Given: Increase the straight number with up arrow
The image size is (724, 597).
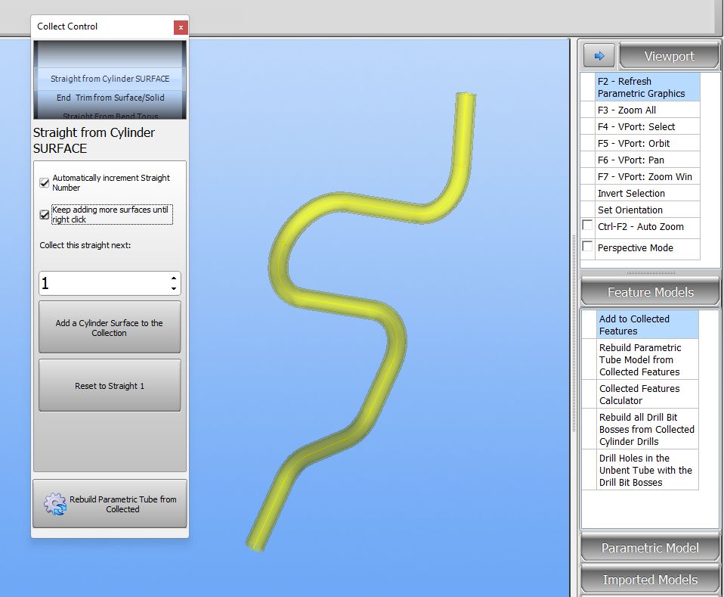Looking at the screenshot, I should [174, 278].
